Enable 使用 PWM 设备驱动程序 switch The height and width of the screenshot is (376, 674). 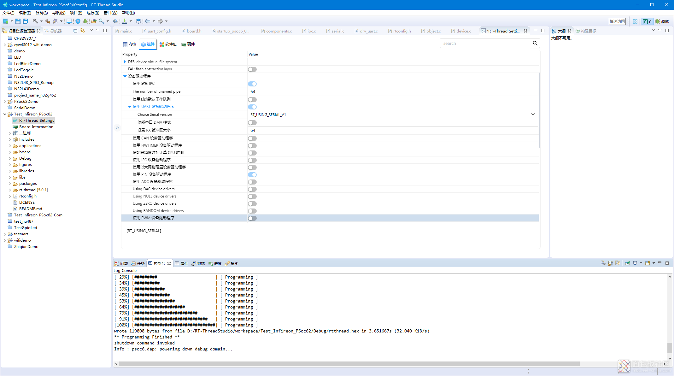pyautogui.click(x=252, y=218)
